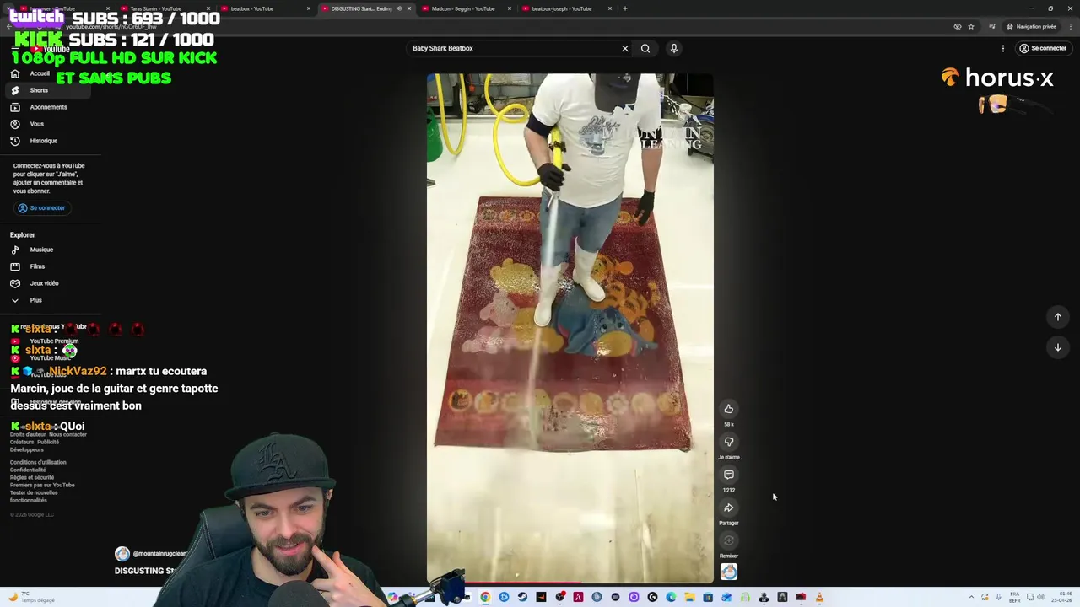The image size is (1080, 607).
Task: Dislike the Short with thumbs-down icon
Action: click(x=729, y=442)
